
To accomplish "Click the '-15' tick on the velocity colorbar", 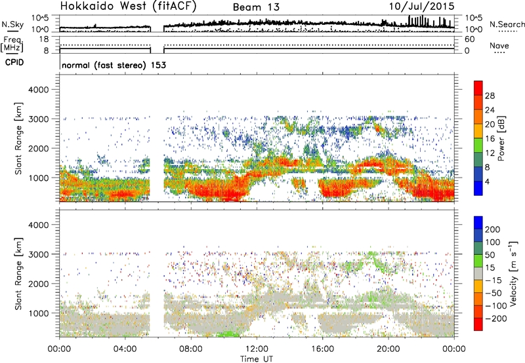I will coord(493,280).
